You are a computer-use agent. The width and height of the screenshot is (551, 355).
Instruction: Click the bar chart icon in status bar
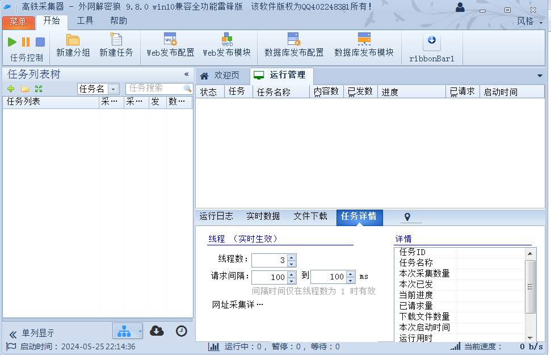[x=214, y=346]
